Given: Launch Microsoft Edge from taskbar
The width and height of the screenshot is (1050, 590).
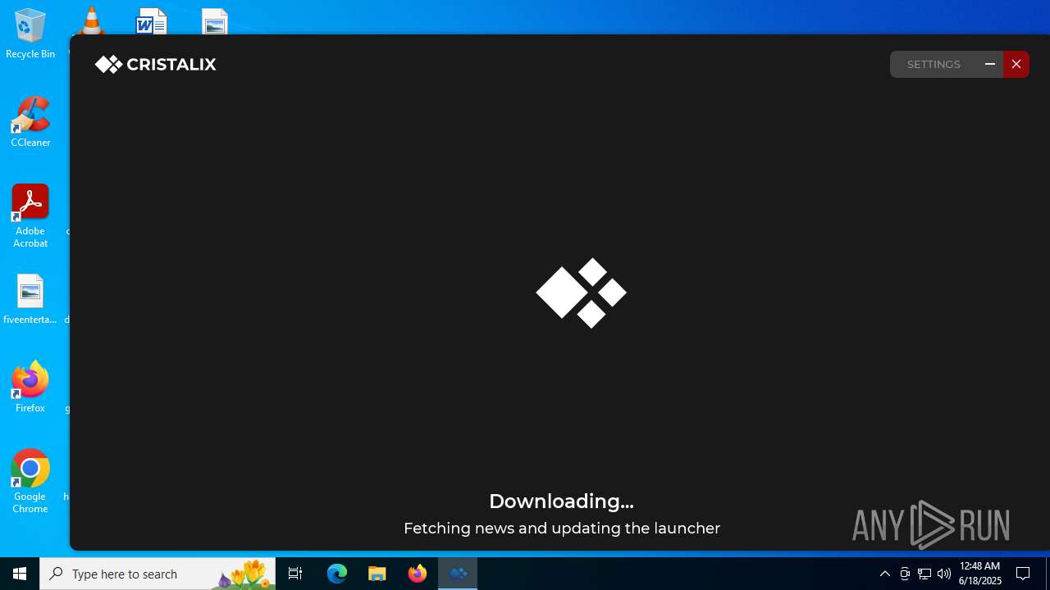Looking at the screenshot, I should pyautogui.click(x=337, y=574).
